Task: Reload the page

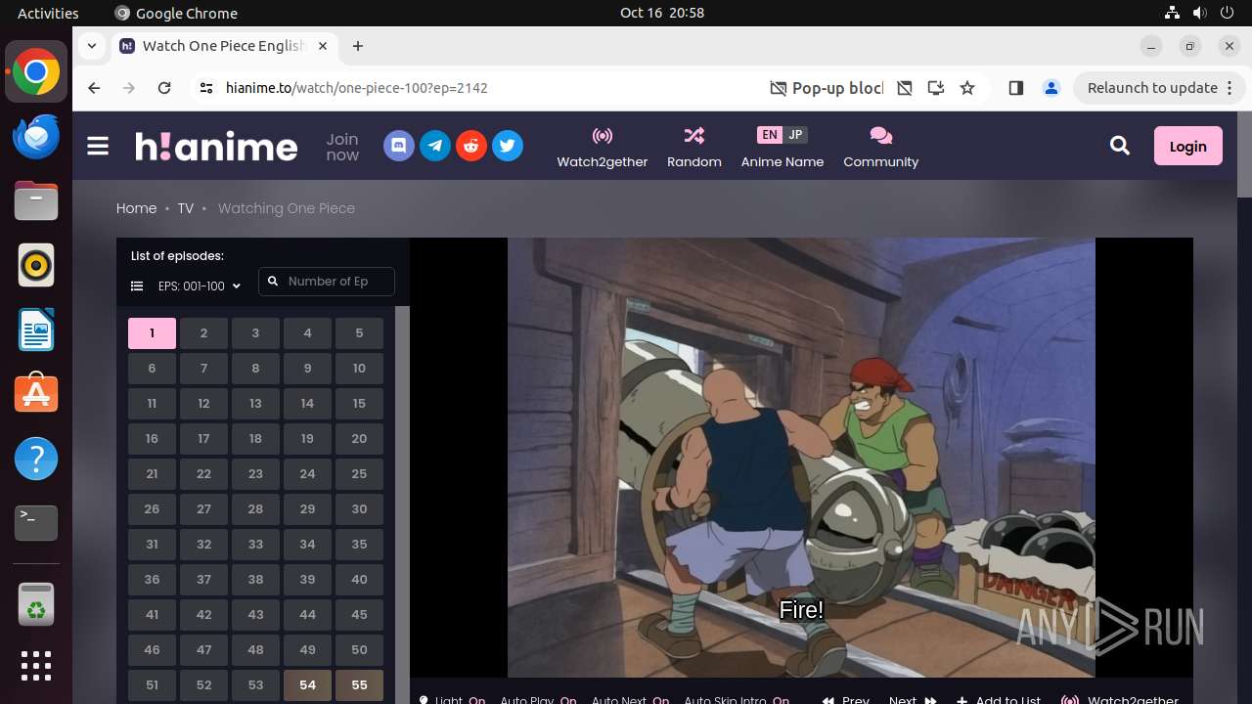Action: coord(164,88)
